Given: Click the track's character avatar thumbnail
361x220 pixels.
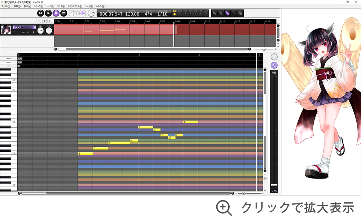Looking at the screenshot, I should pyautogui.click(x=6, y=30).
